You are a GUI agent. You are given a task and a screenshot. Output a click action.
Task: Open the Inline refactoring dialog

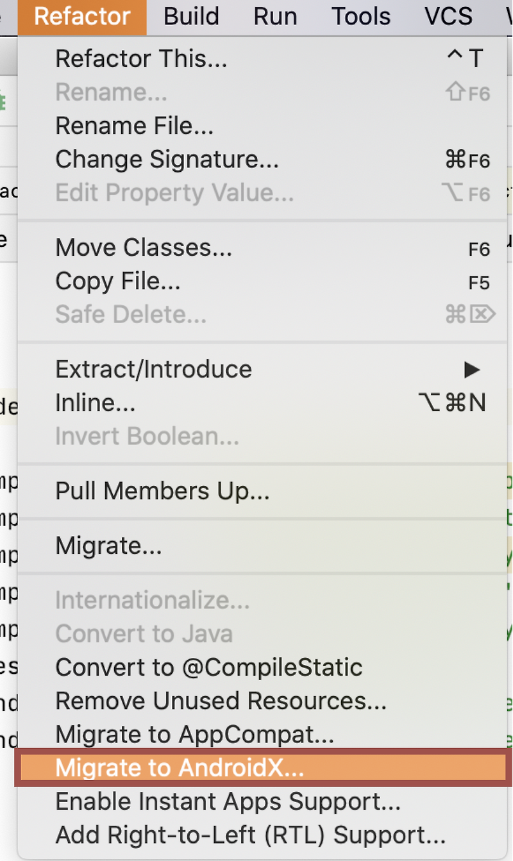[x=95, y=402]
